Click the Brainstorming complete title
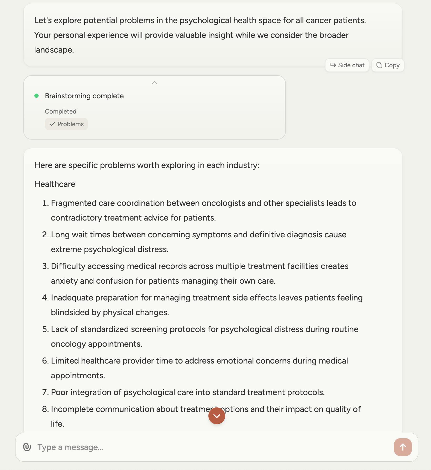The height and width of the screenshot is (470, 431). [x=84, y=96]
